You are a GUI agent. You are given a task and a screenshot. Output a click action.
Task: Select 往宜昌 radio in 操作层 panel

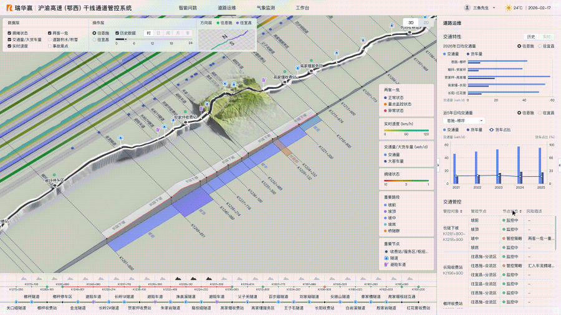(95, 40)
